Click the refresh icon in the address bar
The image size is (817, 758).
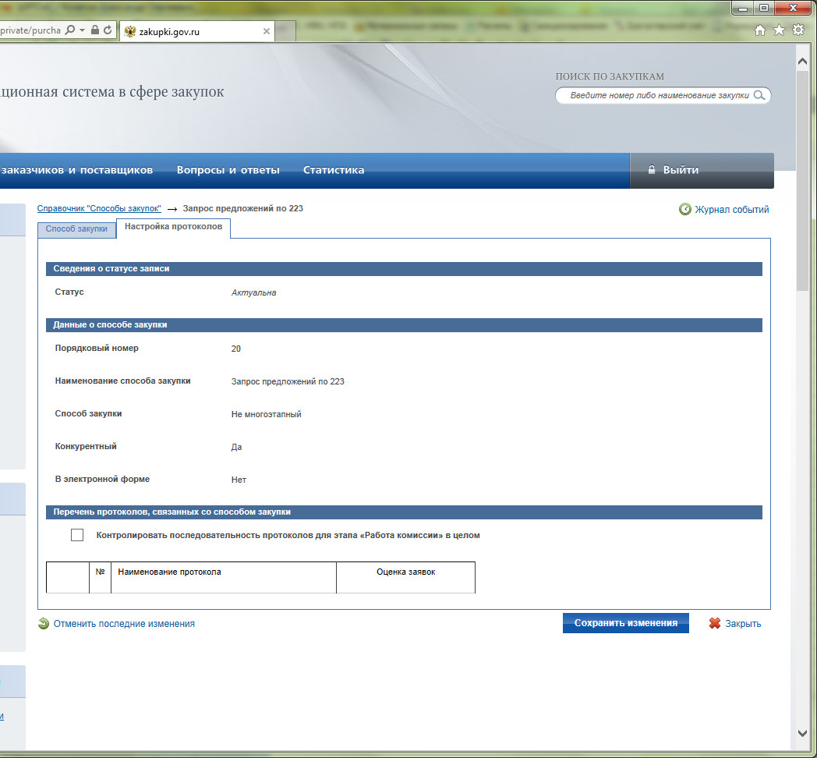click(107, 30)
